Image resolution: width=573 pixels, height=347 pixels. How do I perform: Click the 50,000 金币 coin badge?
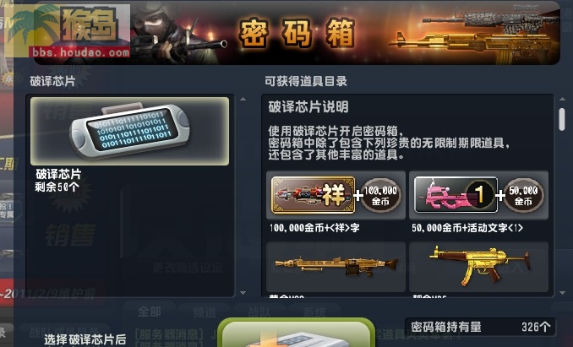523,195
